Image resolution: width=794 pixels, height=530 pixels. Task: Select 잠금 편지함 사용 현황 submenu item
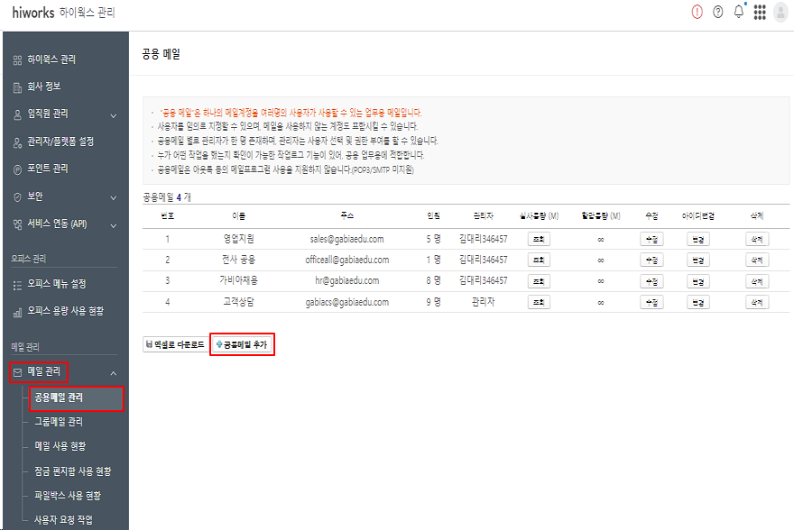tap(73, 471)
